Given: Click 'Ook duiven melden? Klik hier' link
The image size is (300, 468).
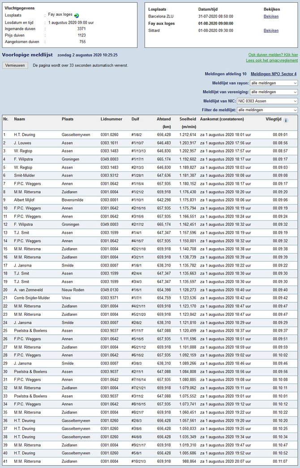Looking at the screenshot, I should pyautogui.click(x=273, y=55).
